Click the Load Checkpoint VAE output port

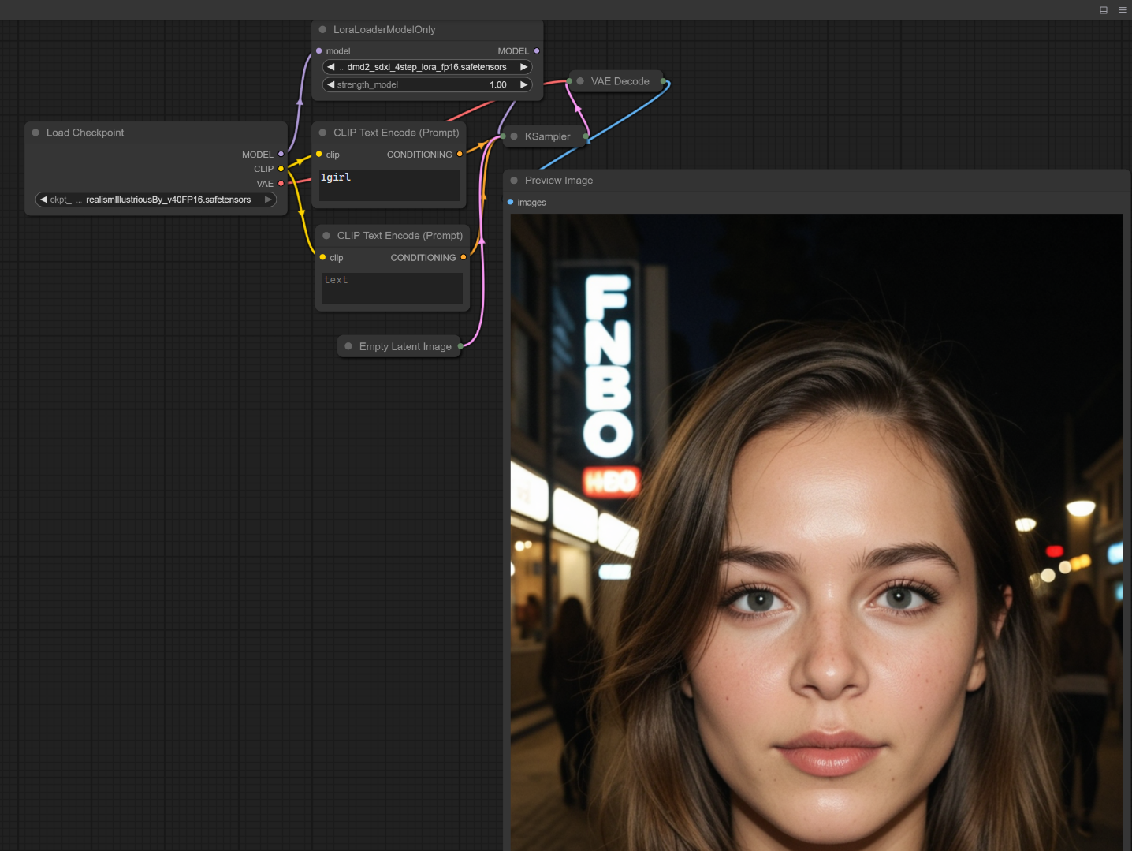(x=281, y=184)
